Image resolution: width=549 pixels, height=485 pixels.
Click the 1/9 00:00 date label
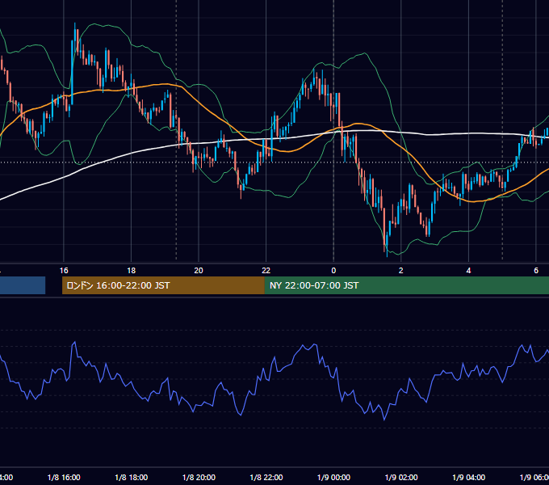333,477
